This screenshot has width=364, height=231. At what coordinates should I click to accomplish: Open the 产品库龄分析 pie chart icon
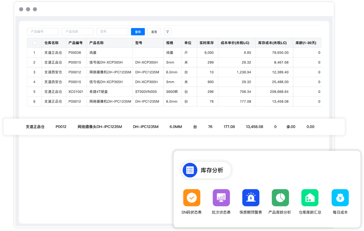280,198
